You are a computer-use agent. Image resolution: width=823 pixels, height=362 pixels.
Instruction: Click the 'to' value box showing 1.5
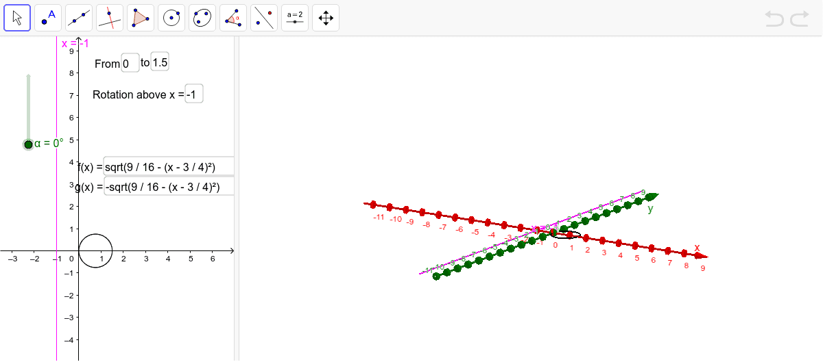(x=160, y=62)
